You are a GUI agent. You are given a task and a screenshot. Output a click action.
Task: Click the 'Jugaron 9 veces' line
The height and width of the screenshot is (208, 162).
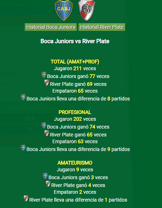(x=75, y=170)
